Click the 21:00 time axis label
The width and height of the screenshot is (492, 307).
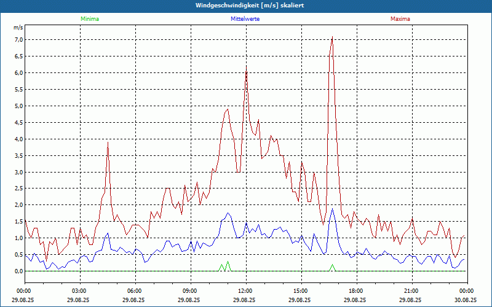pyautogui.click(x=411, y=290)
